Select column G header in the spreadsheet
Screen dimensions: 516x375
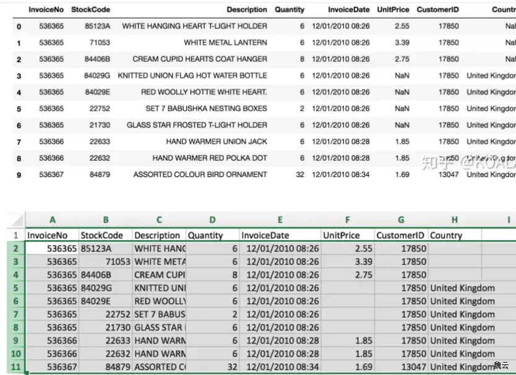click(x=401, y=220)
